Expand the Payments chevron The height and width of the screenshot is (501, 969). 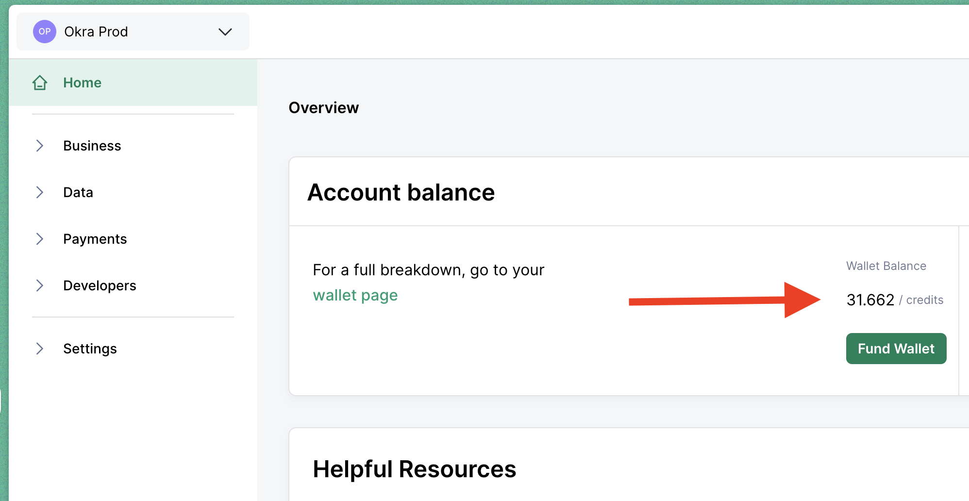click(40, 239)
